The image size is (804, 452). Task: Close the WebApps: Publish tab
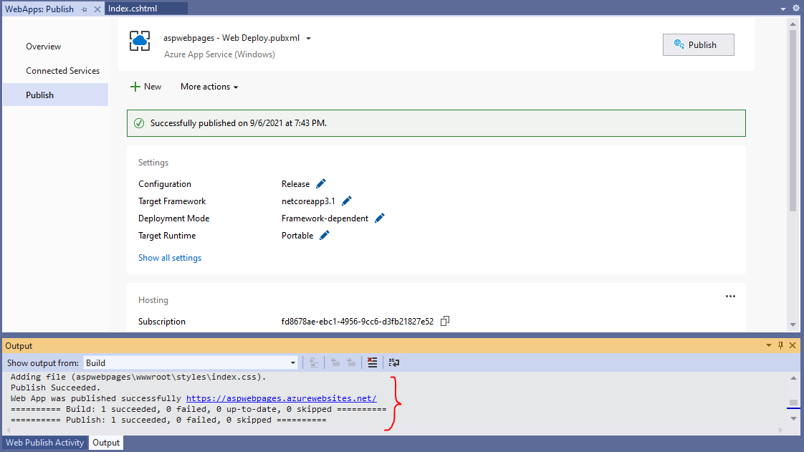[x=97, y=9]
